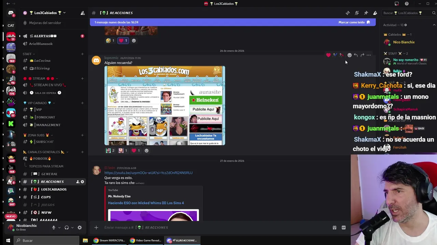Open the server icon with 182 badge

click(11, 58)
